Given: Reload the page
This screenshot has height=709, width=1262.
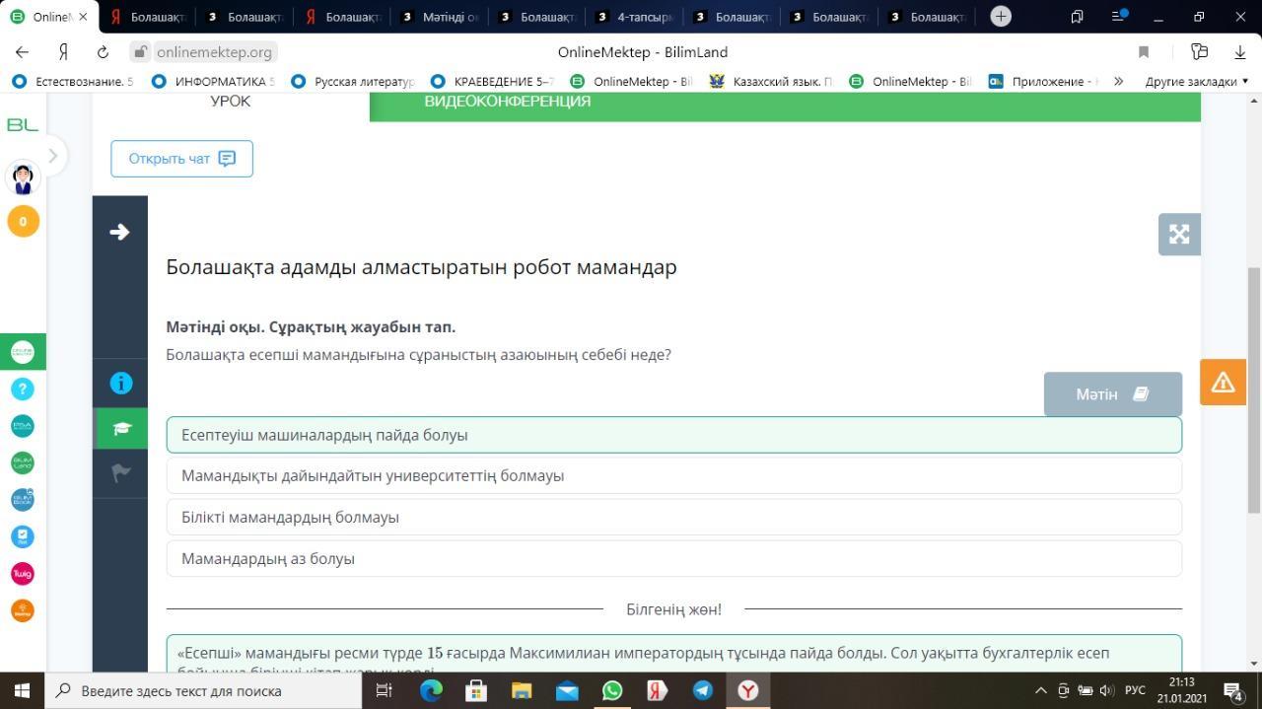Looking at the screenshot, I should [x=103, y=52].
